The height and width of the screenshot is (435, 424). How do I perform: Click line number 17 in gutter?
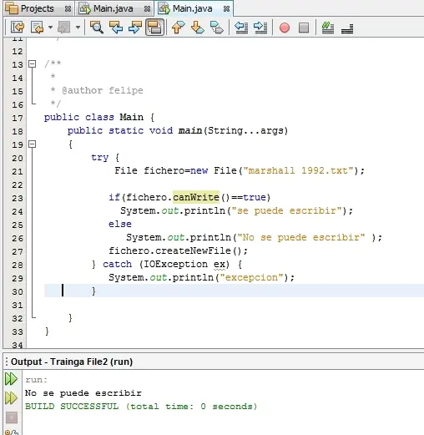coord(18,118)
